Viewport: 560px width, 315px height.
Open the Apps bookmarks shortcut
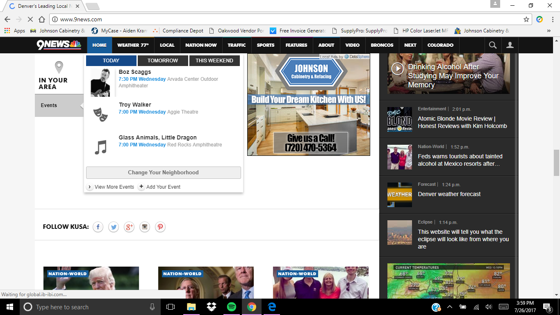(15, 31)
